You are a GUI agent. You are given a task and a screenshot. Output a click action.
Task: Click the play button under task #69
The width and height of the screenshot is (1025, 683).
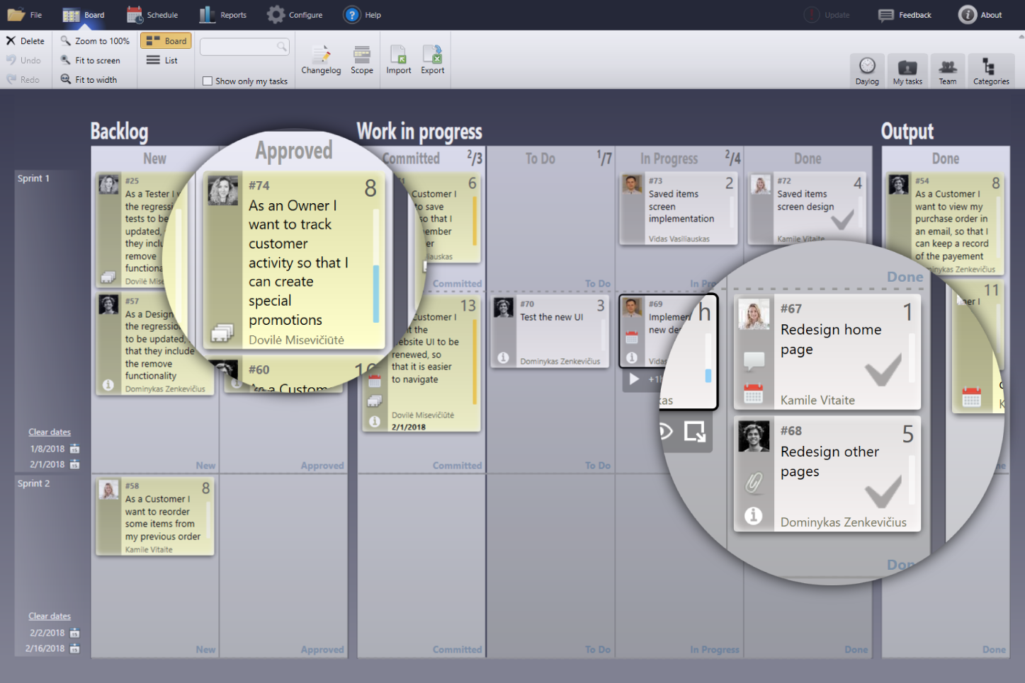634,379
